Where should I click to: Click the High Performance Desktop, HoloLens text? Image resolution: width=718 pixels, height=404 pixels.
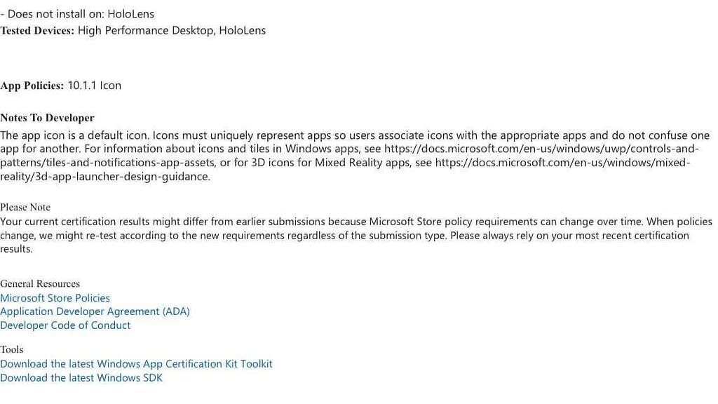point(172,31)
